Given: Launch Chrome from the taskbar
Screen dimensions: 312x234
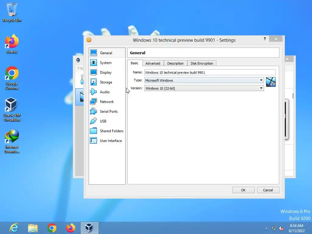Looking at the screenshot, I should (x=52, y=228).
